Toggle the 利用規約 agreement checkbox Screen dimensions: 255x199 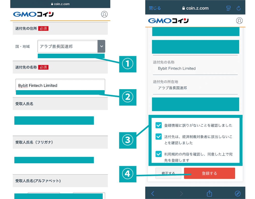tap(158, 154)
